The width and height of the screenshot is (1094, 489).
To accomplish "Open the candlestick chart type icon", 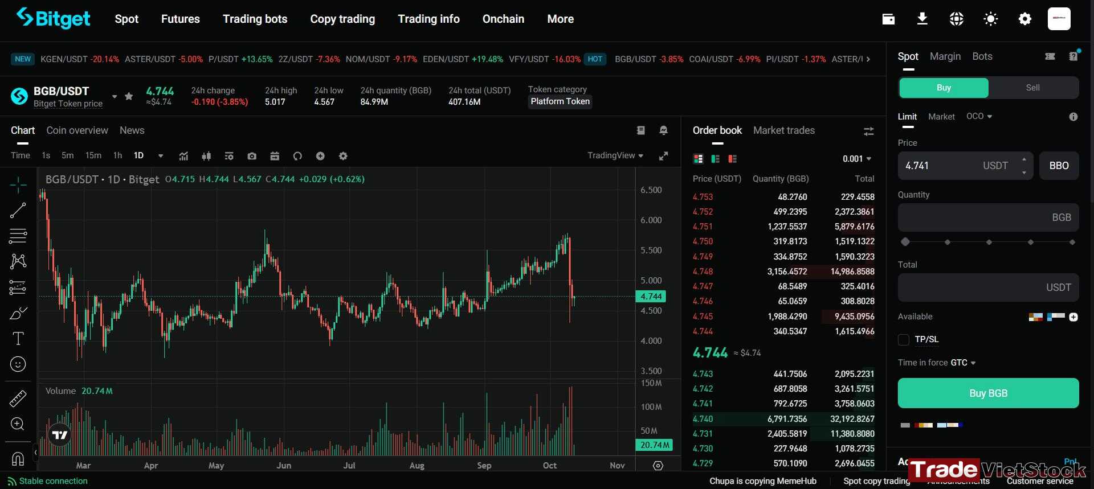I will tap(206, 156).
